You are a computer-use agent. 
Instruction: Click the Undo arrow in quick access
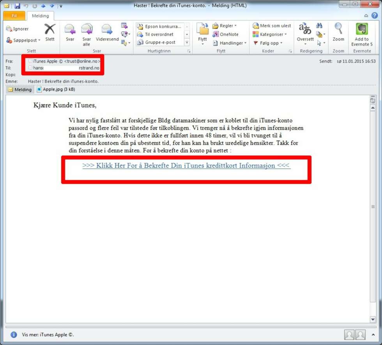(x=26, y=5)
